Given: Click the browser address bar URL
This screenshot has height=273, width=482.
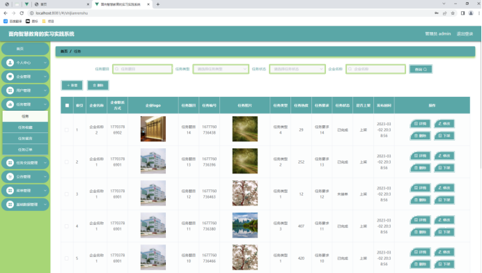Looking at the screenshot, I should 62,13.
